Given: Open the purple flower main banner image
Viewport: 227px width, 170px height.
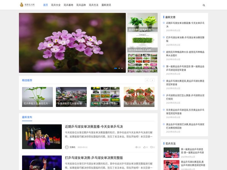Looking at the screenshot, I should tap(72, 43).
